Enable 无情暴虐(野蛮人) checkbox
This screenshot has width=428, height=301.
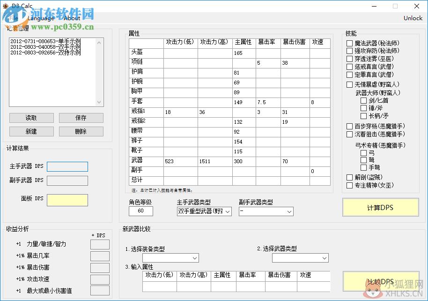pos(349,84)
